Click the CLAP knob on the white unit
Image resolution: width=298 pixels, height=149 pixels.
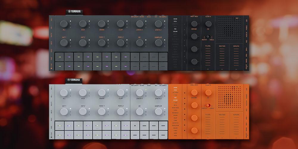(120, 92)
